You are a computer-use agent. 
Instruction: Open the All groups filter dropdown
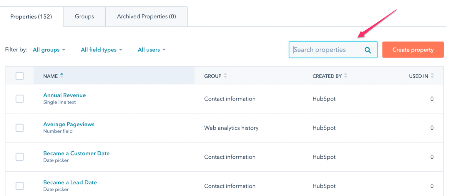pos(49,50)
